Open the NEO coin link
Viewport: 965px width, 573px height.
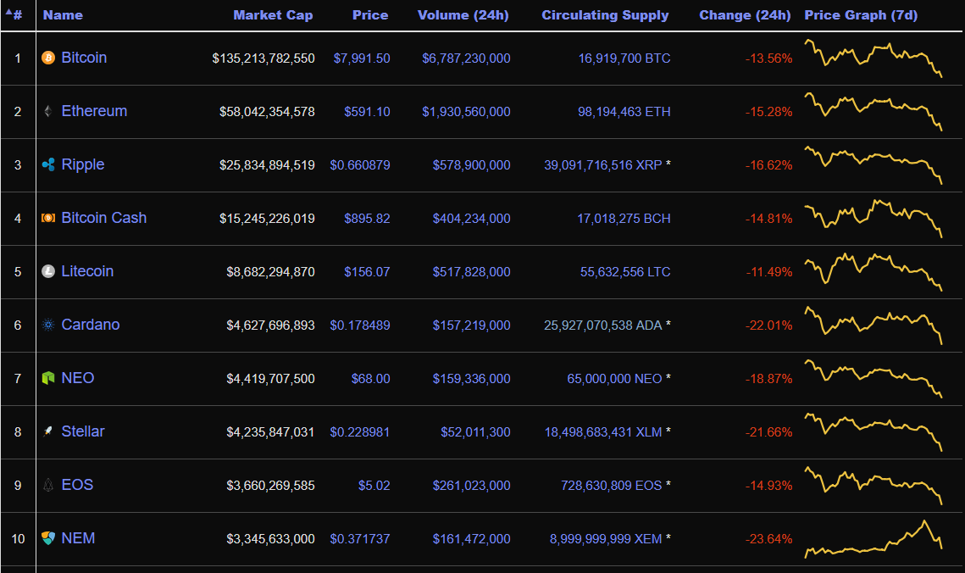pyautogui.click(x=78, y=378)
